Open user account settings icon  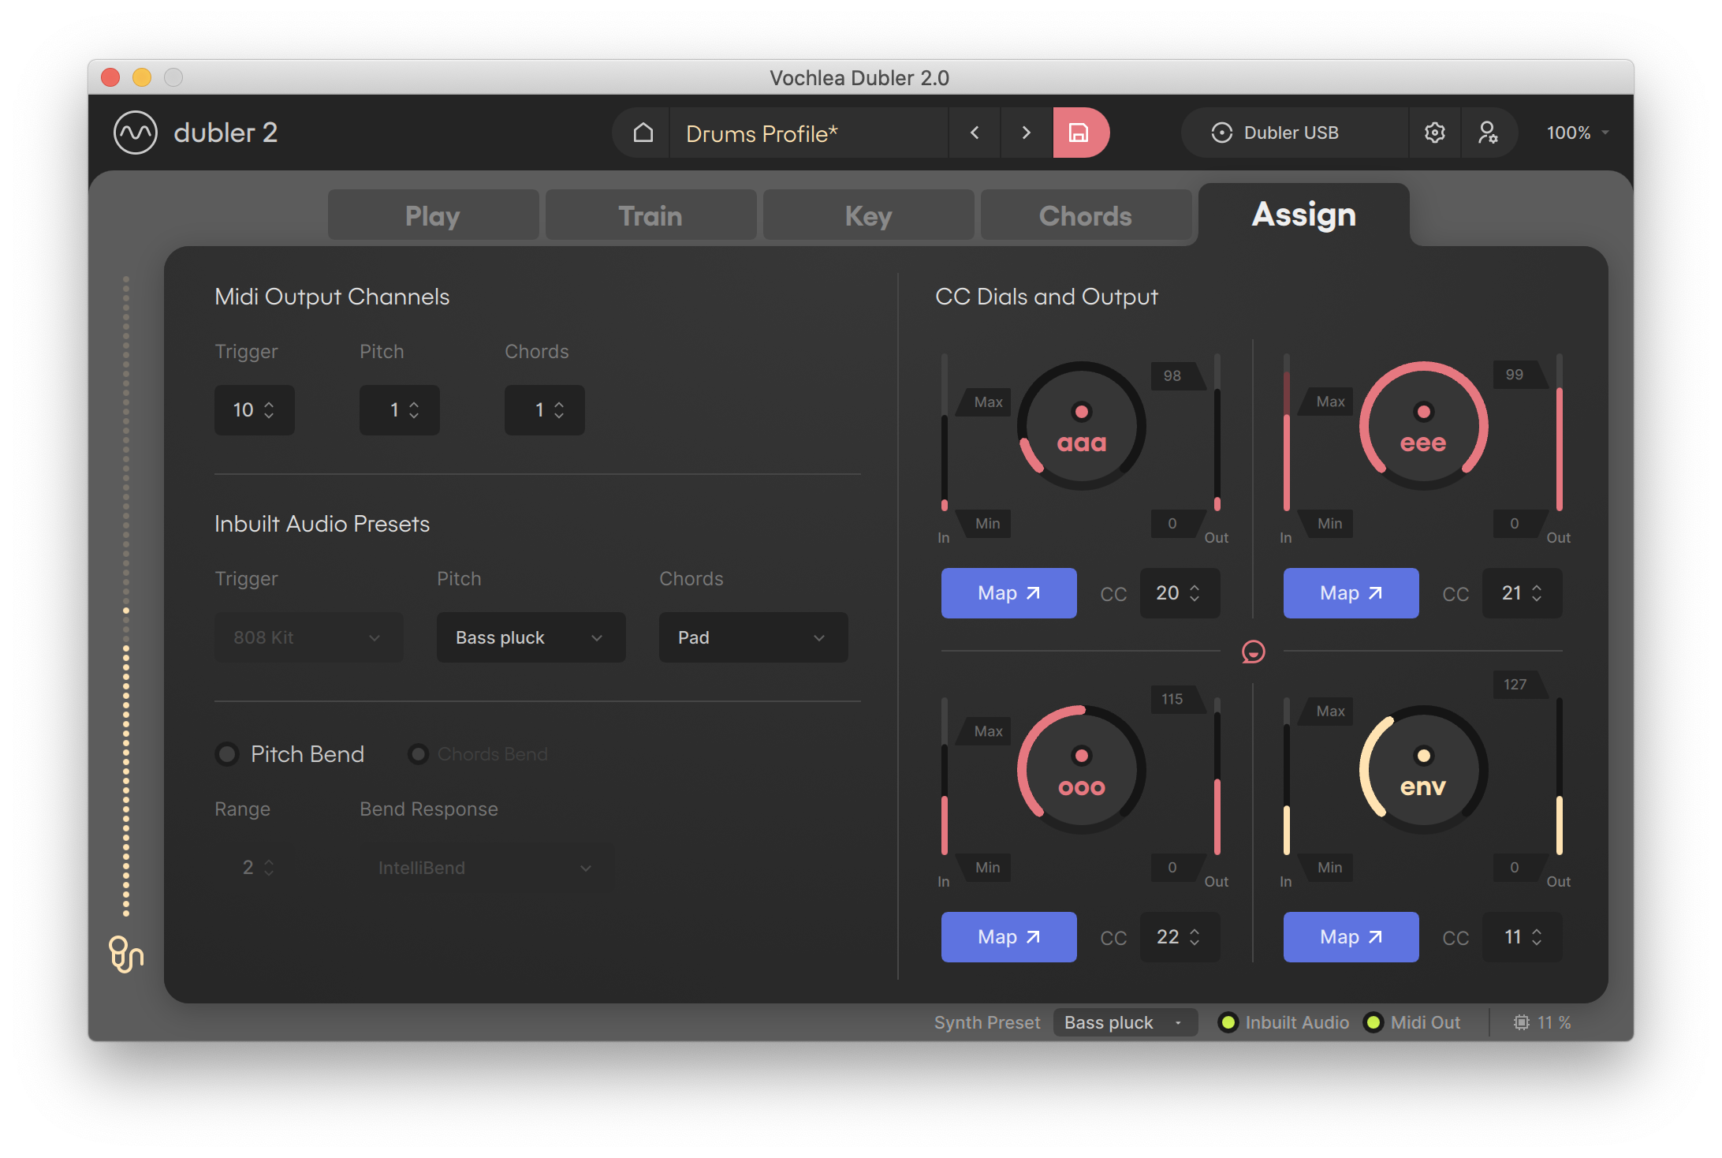pos(1488,133)
